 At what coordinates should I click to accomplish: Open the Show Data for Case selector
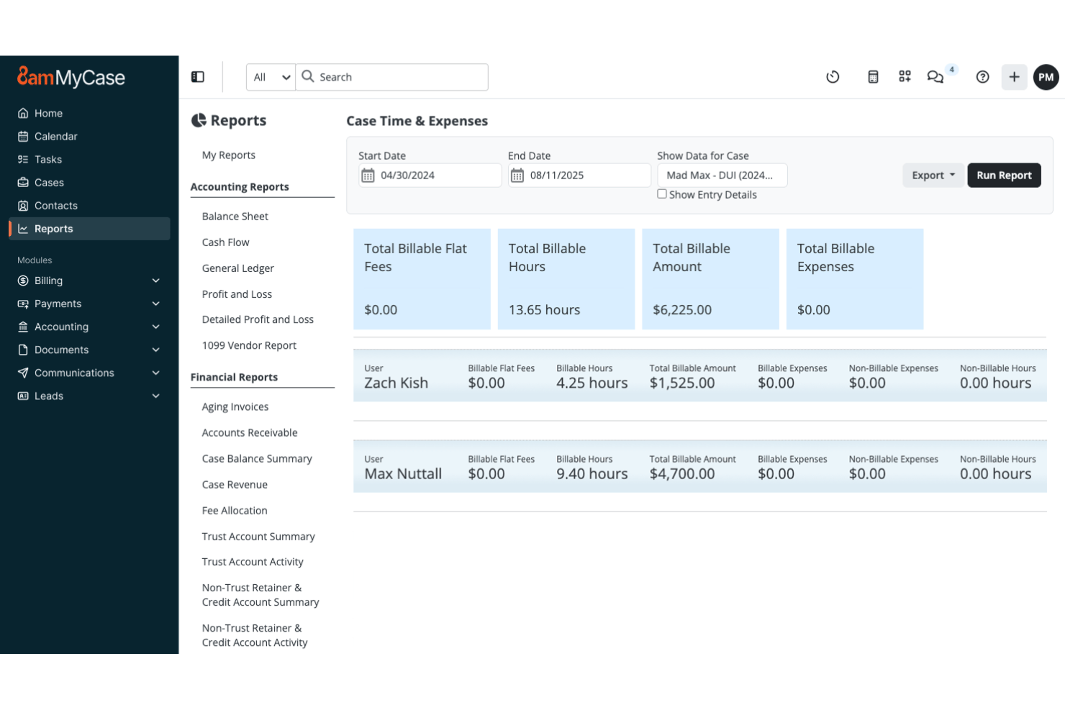(722, 176)
